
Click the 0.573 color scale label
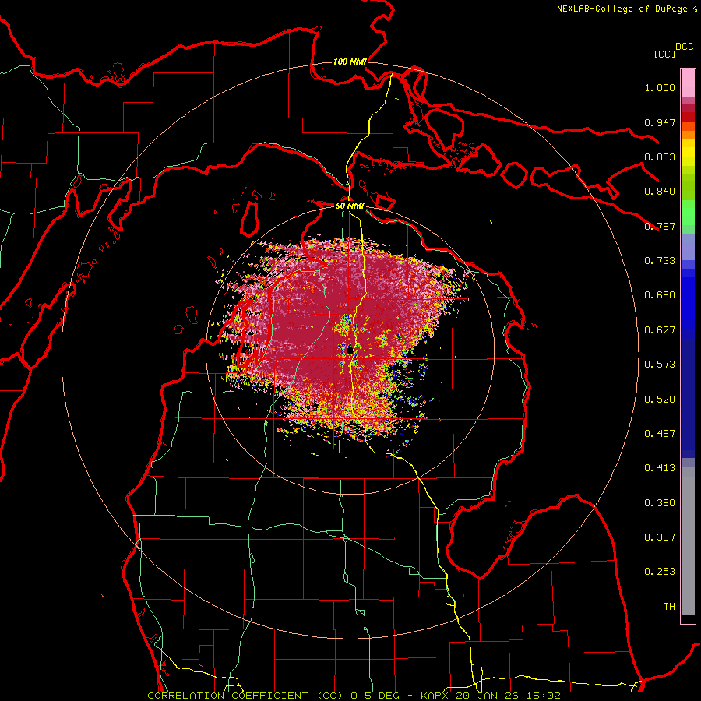pyautogui.click(x=660, y=365)
